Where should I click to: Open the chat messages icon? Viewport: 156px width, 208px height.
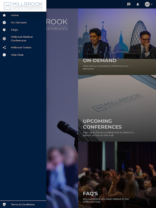[129, 4]
